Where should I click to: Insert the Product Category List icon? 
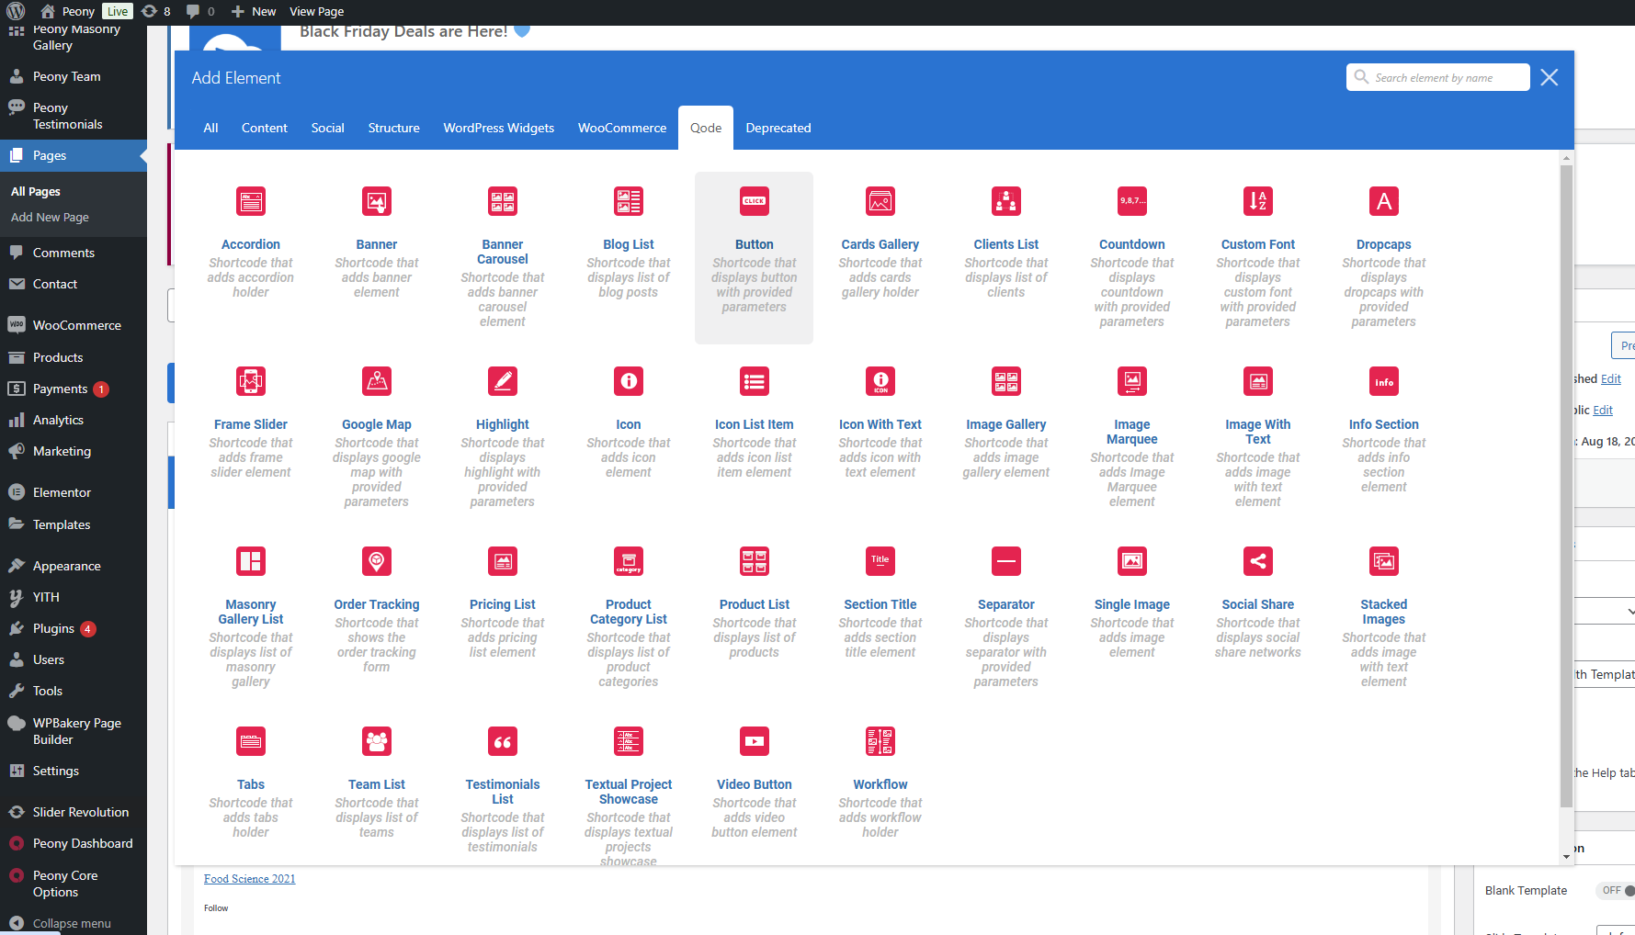pyautogui.click(x=629, y=561)
